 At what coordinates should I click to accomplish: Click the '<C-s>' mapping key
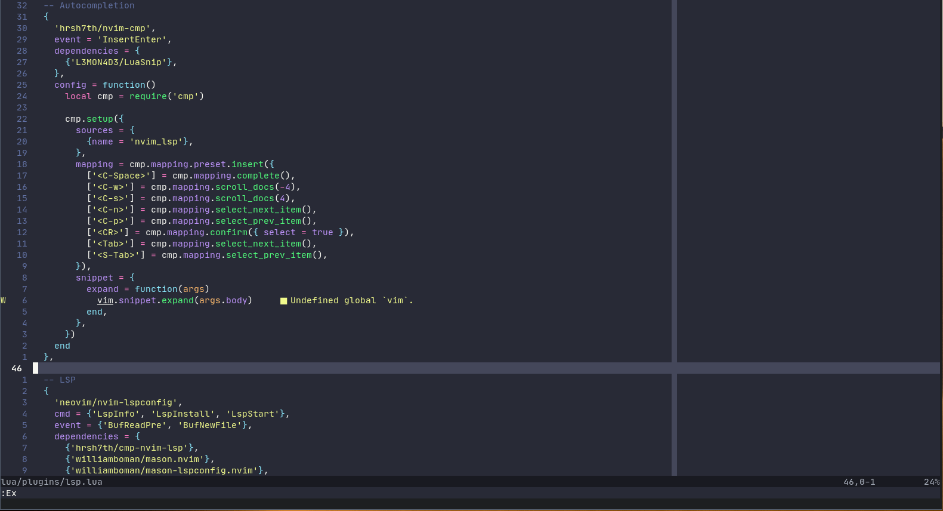[x=110, y=198]
